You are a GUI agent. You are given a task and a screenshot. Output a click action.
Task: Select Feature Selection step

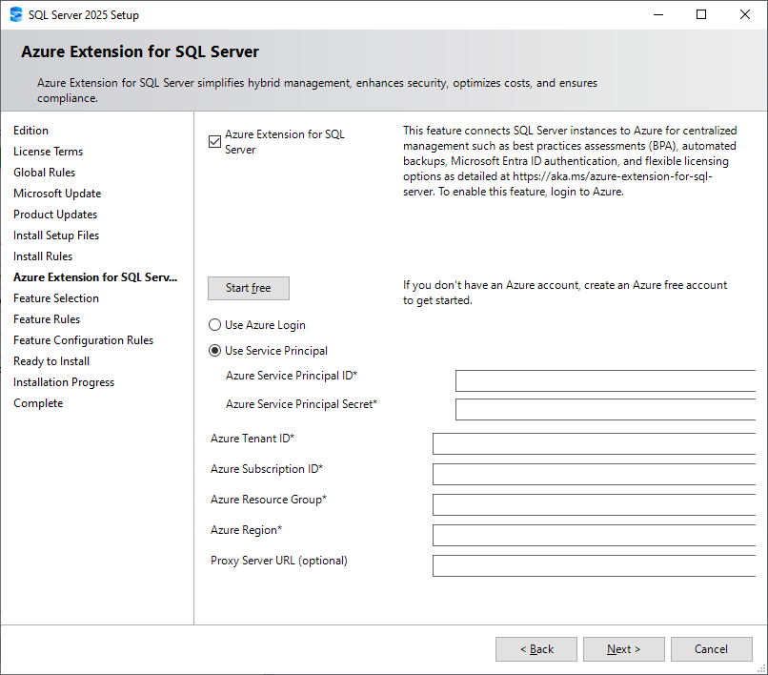coord(56,298)
